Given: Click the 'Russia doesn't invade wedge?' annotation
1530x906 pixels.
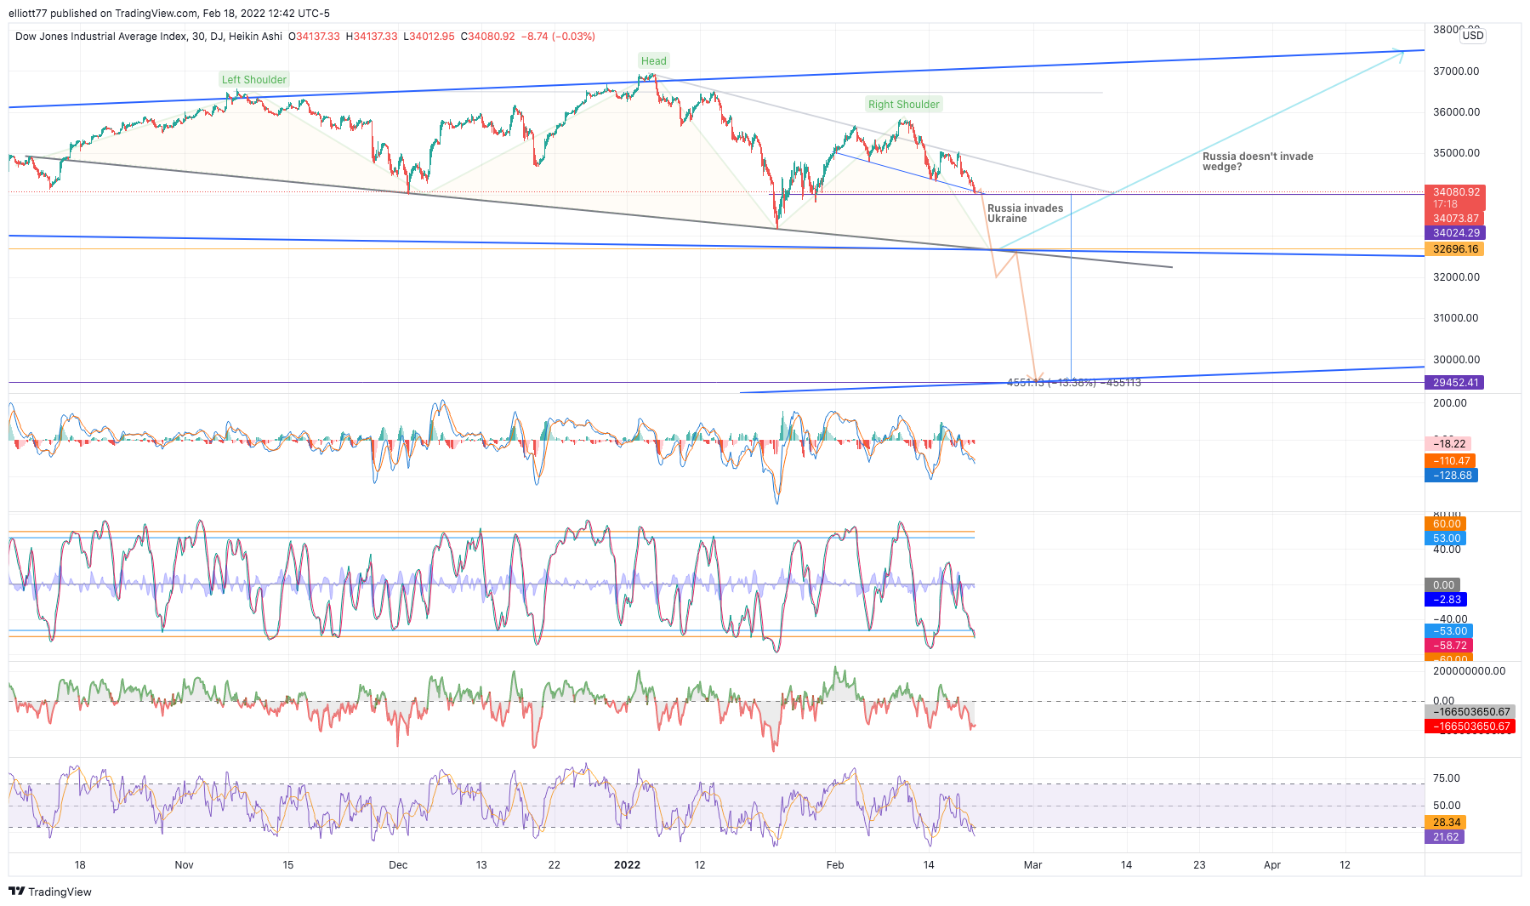Looking at the screenshot, I should click(1258, 162).
